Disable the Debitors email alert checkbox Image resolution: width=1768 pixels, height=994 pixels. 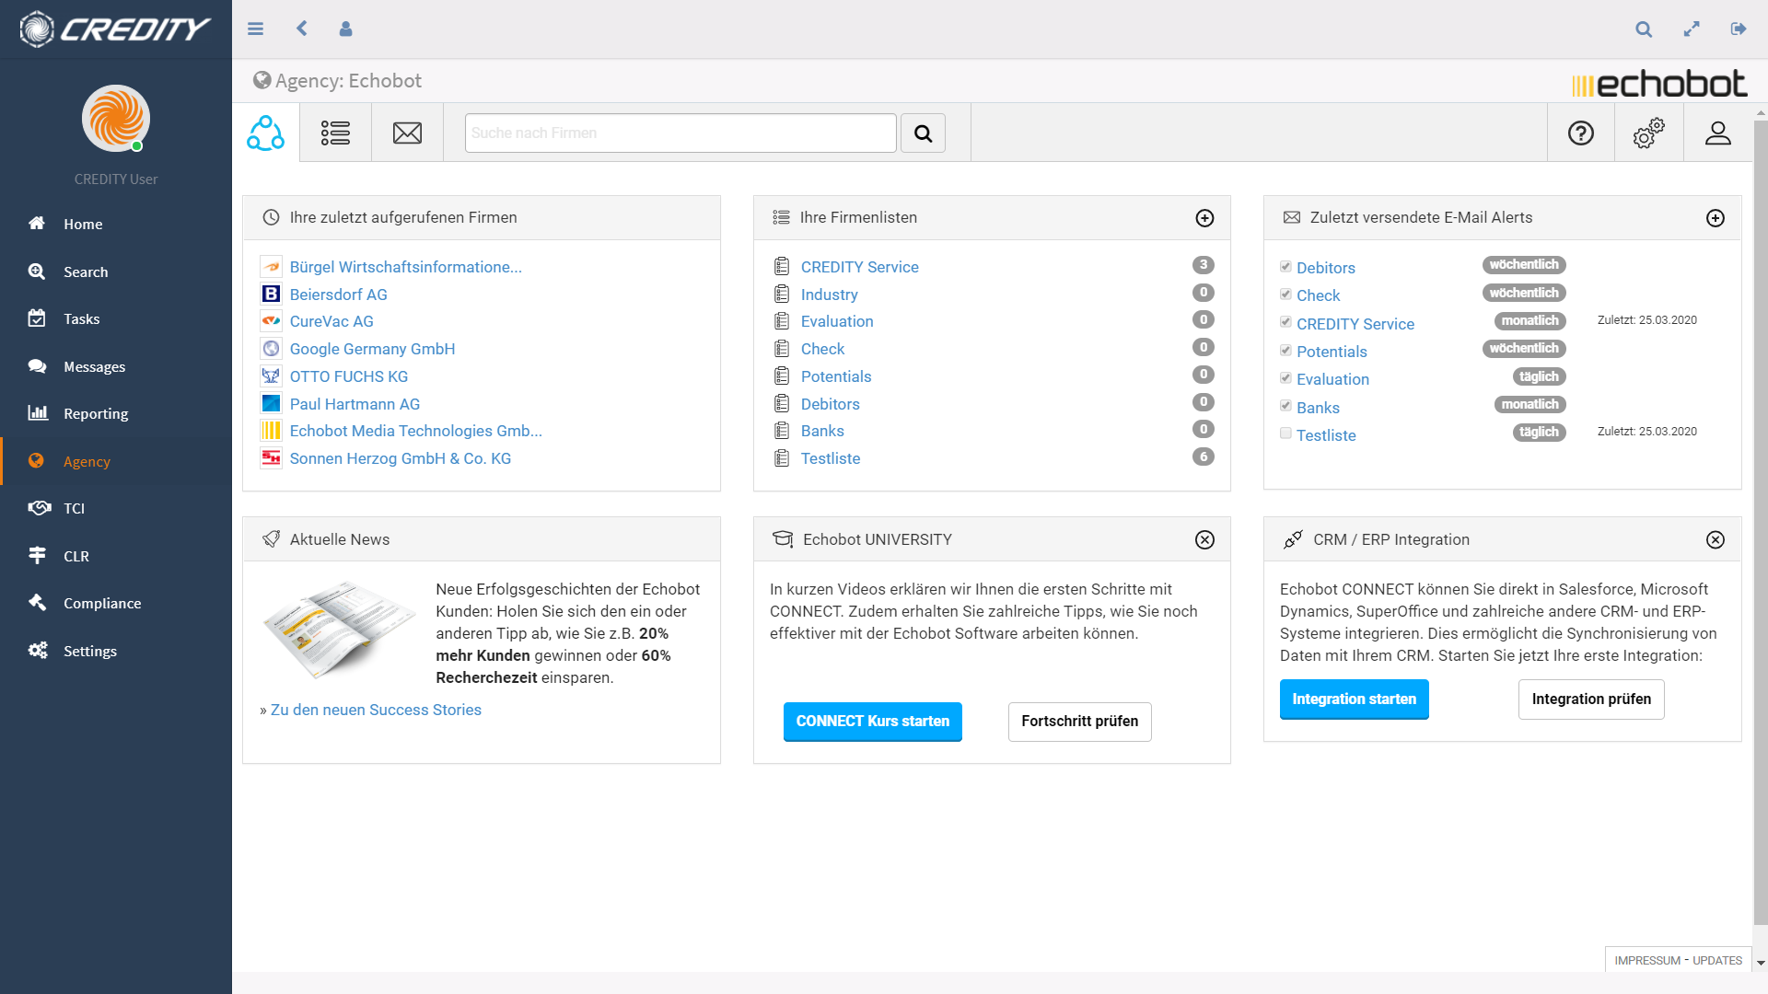pos(1285,264)
